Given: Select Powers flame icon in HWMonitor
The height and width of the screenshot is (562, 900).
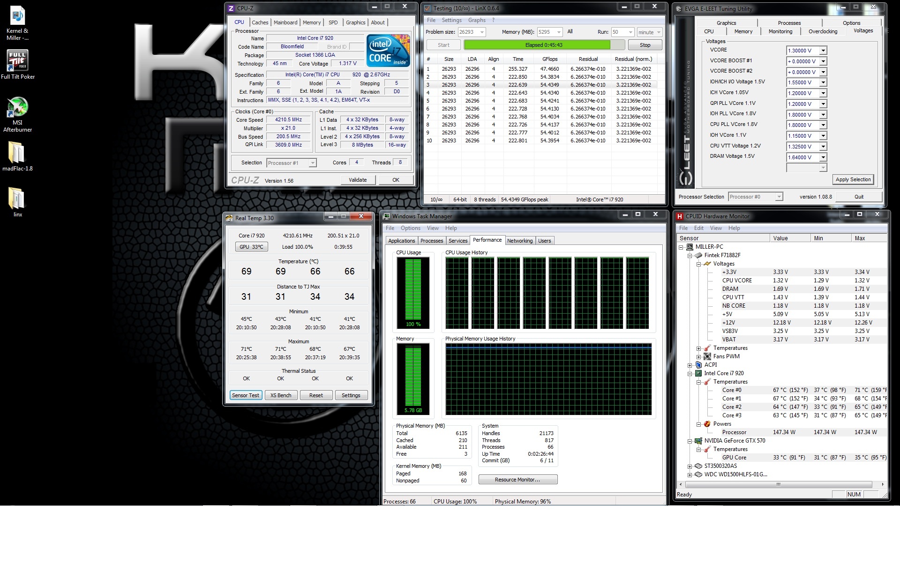Looking at the screenshot, I should (707, 424).
